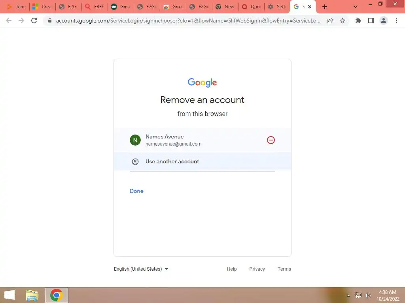
Task: Open the English (United States) language dropdown
Action: coord(141,269)
